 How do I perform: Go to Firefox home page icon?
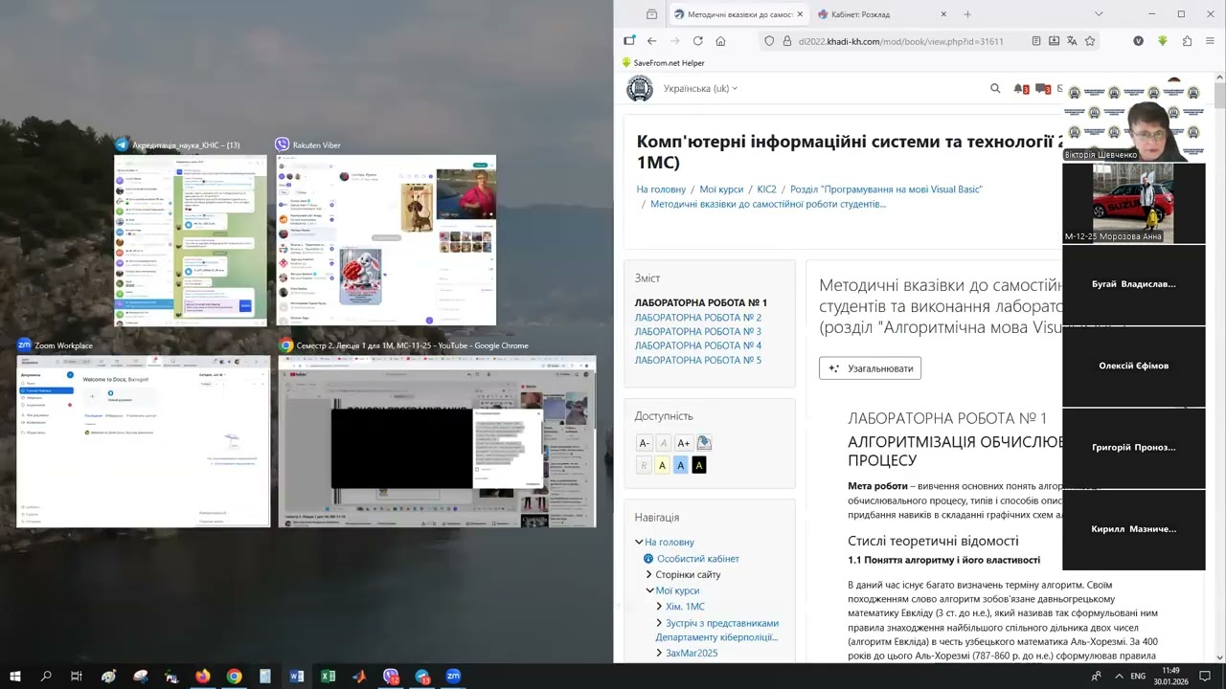[x=720, y=41]
